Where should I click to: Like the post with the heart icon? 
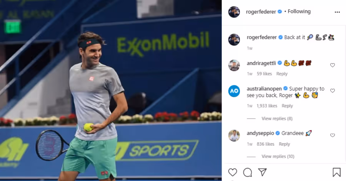(x=233, y=173)
